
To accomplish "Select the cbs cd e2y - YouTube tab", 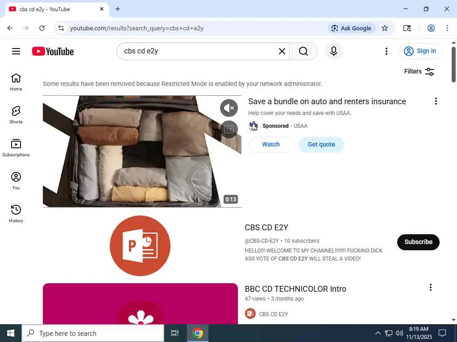I will click(x=56, y=9).
